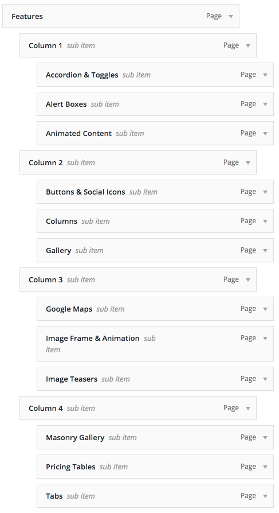
Task: Open Gallery item dropdown arrow
Action: tap(265, 251)
